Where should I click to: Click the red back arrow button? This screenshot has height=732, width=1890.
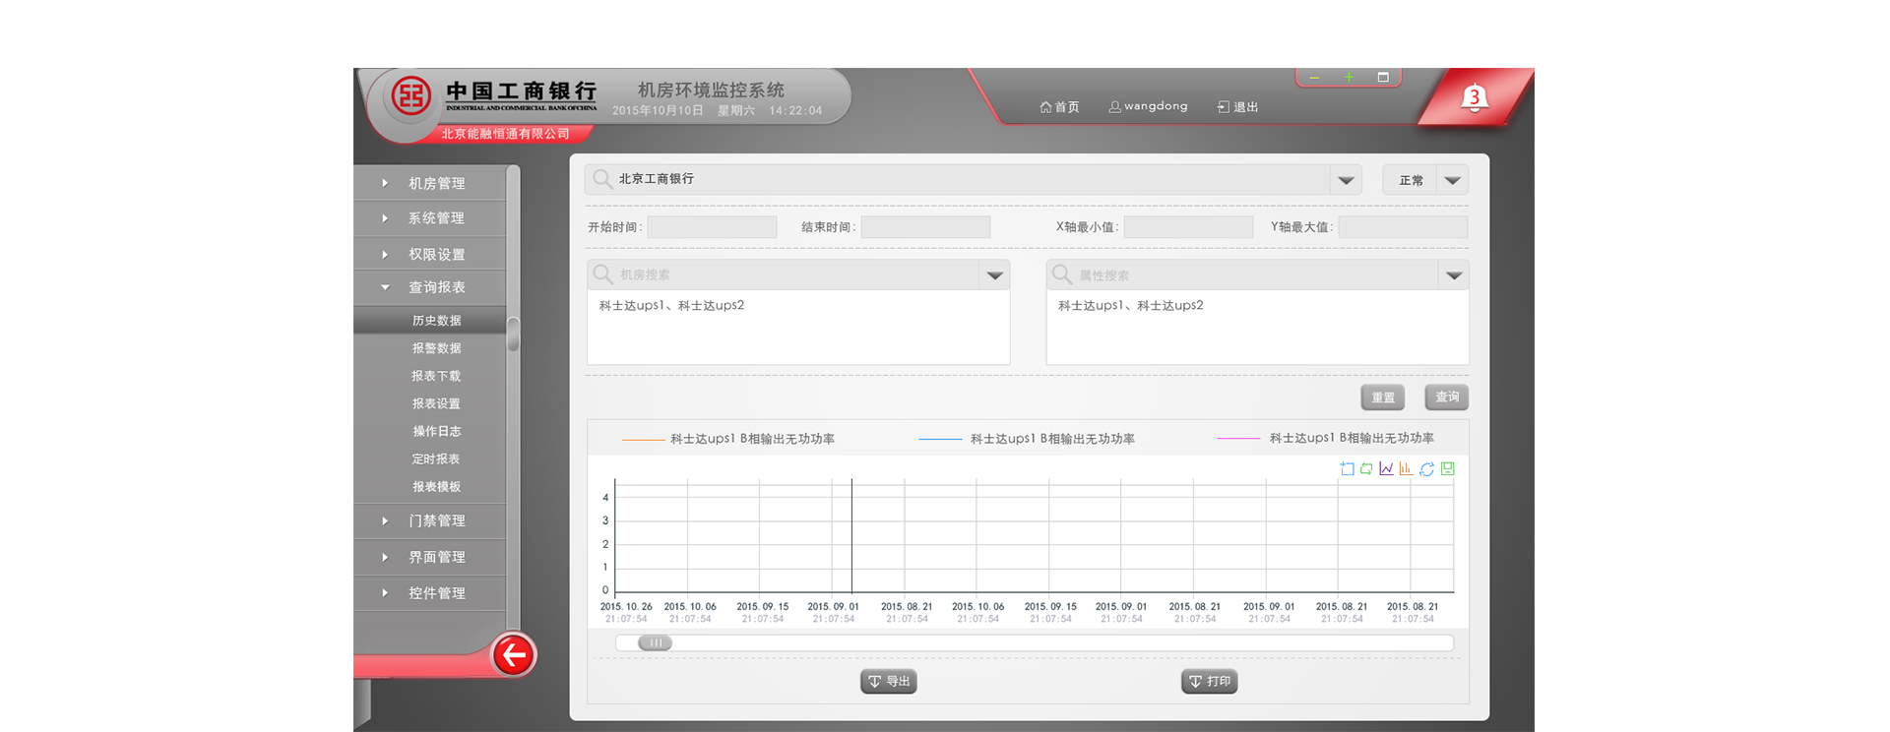pyautogui.click(x=513, y=655)
